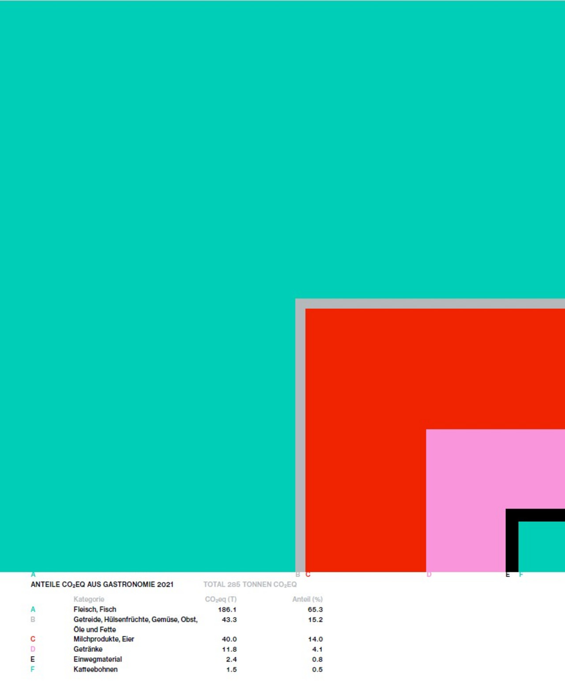
Task: Click the black Einwegmaterial band in chart
Action: coord(512,542)
